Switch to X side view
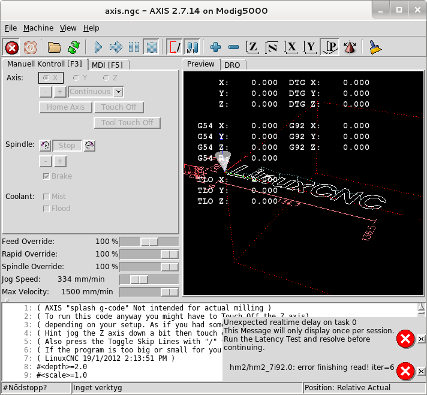This screenshot has height=395, width=427. (x=291, y=47)
